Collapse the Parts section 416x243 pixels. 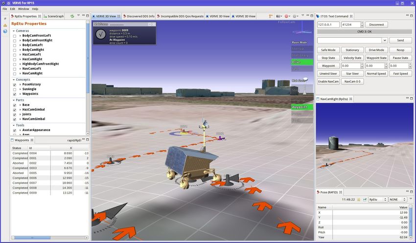(14, 100)
